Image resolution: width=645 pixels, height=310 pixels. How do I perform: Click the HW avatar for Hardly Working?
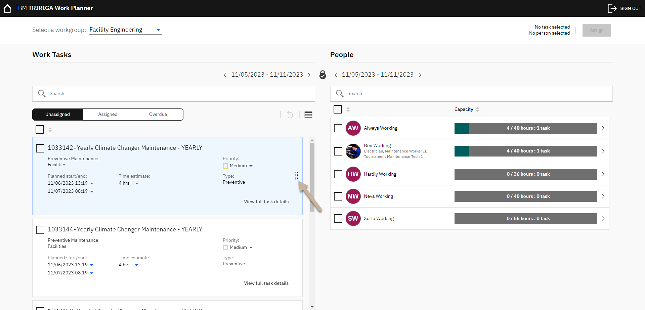353,174
